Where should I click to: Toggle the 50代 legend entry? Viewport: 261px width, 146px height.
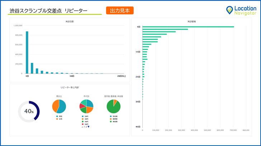click(85, 124)
